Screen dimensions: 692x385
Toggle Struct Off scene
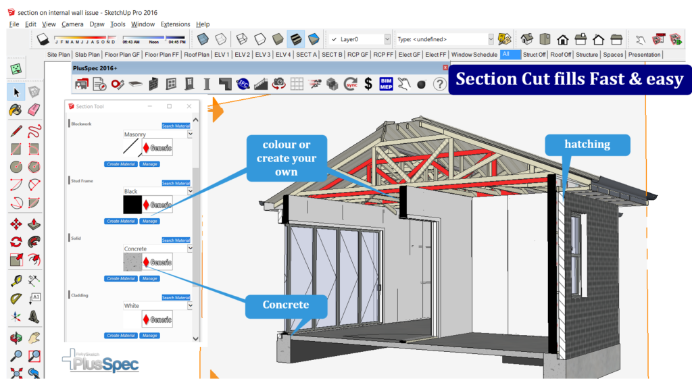534,55
